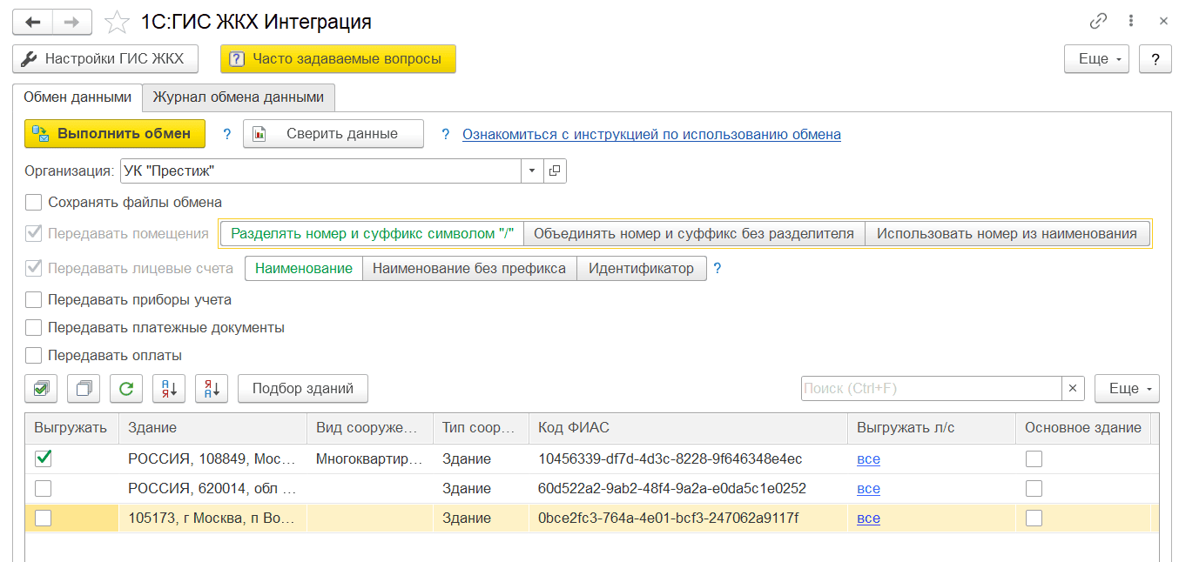
Task: Open the table's 'Еще' dropdown
Action: click(1127, 389)
